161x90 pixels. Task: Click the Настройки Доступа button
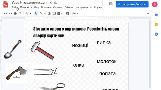click(132, 4)
